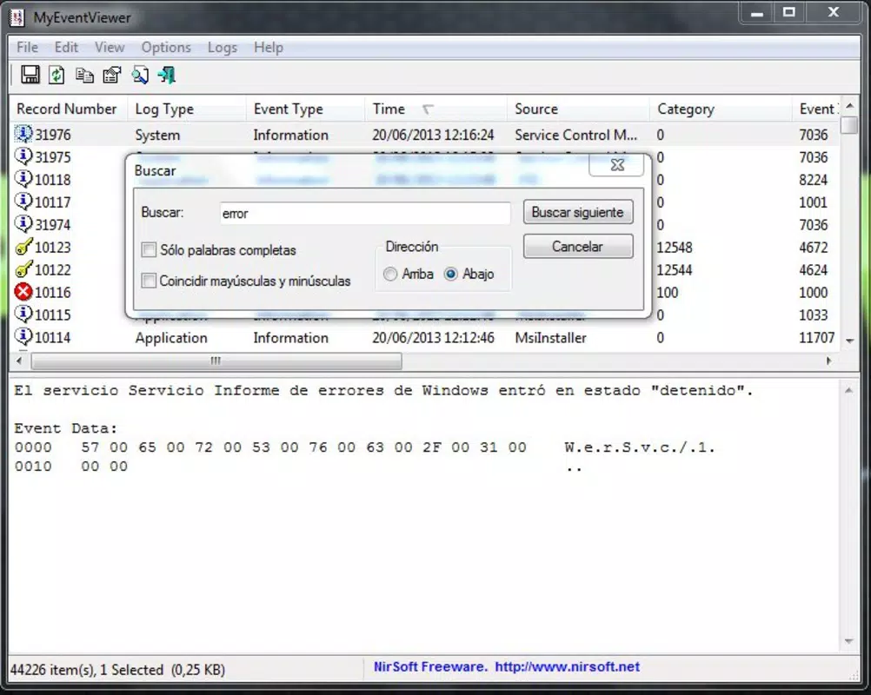Click the details pane scroll-up arrow
Image resolution: width=871 pixels, height=695 pixels.
coord(848,390)
